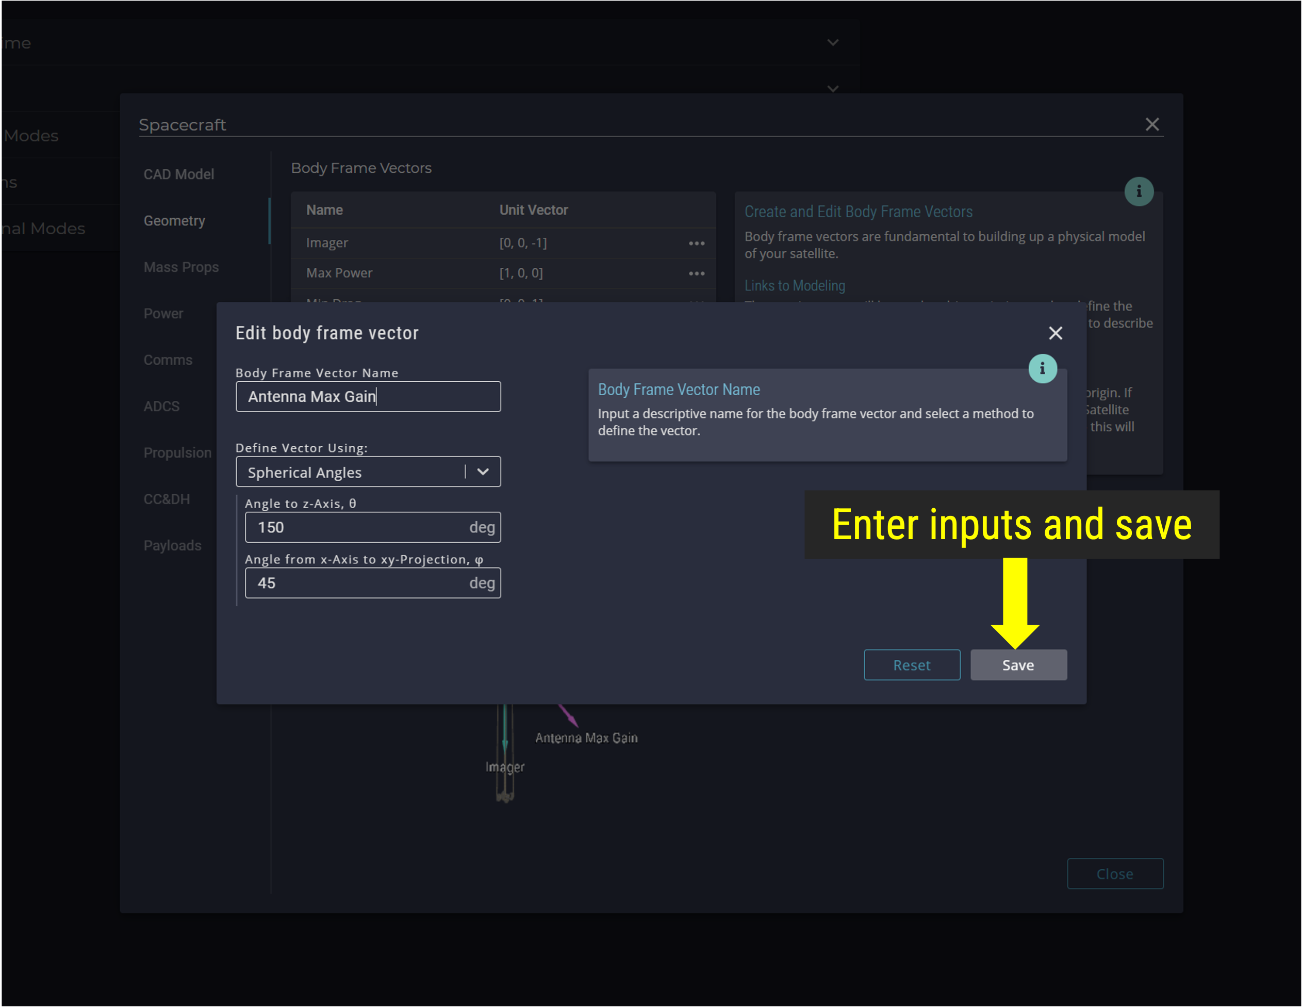Viewport: 1302px width, 1007px height.
Task: Expand the second background panel chevron
Action: point(833,88)
